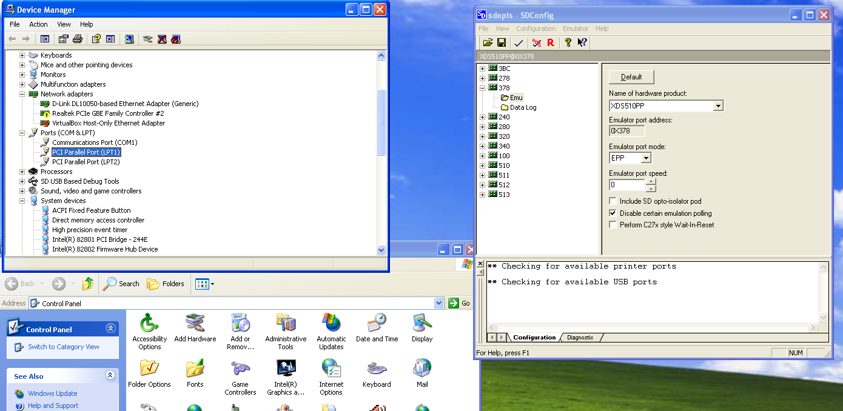The image size is (843, 411).
Task: Increase Emulator port speed with up arrow
Action: pyautogui.click(x=651, y=181)
